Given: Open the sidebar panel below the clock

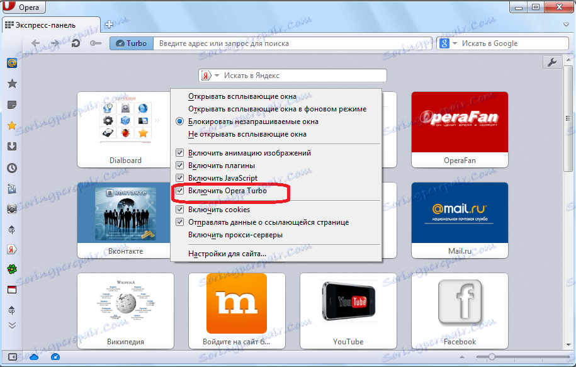Looking at the screenshot, I should coord(12,189).
